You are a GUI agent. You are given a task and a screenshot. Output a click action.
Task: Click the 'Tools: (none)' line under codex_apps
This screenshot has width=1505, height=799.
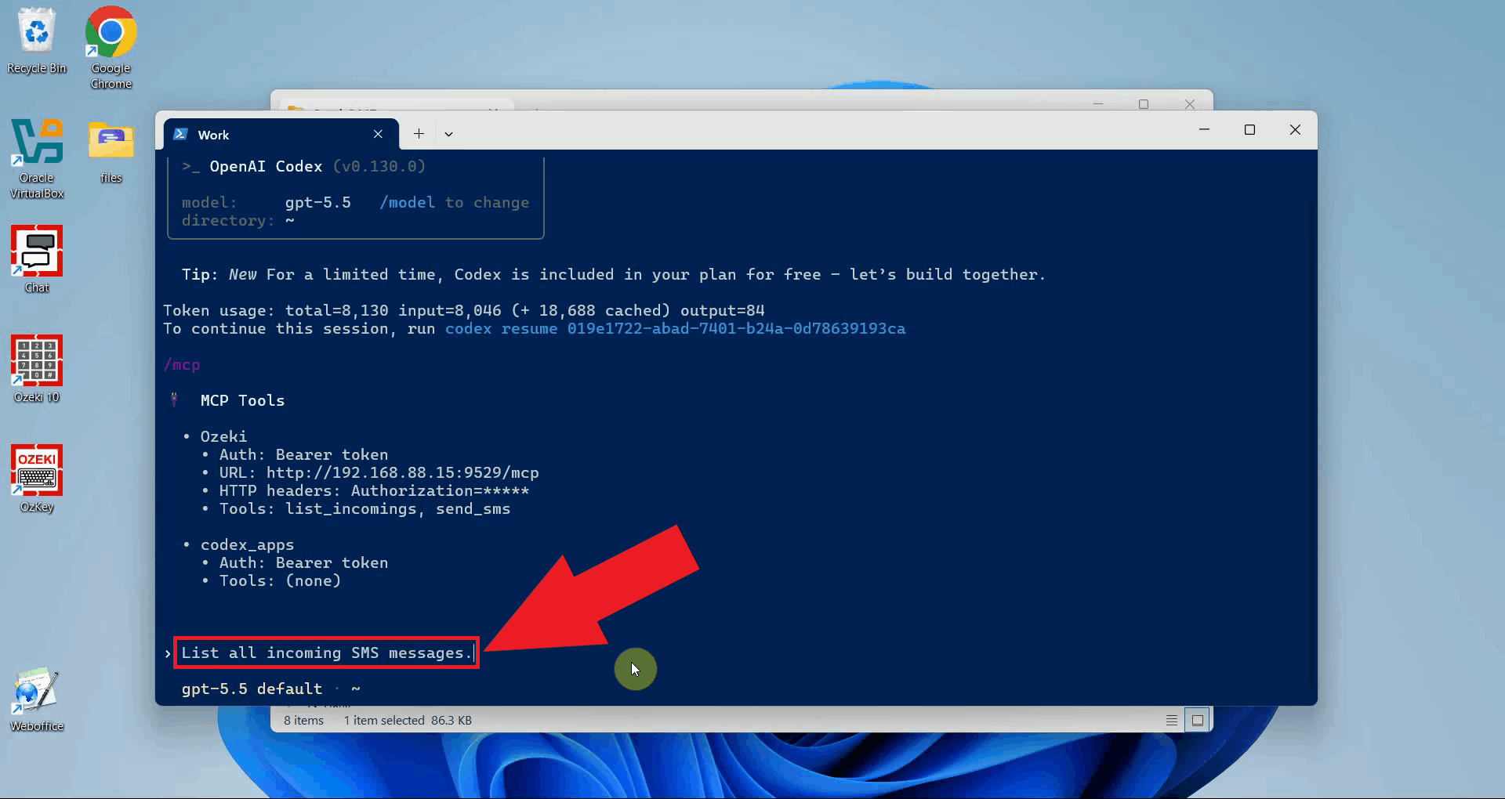click(x=280, y=580)
